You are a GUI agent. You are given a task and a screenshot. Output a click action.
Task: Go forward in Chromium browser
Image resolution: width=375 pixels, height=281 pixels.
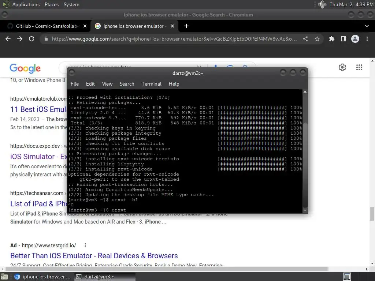pos(20,39)
